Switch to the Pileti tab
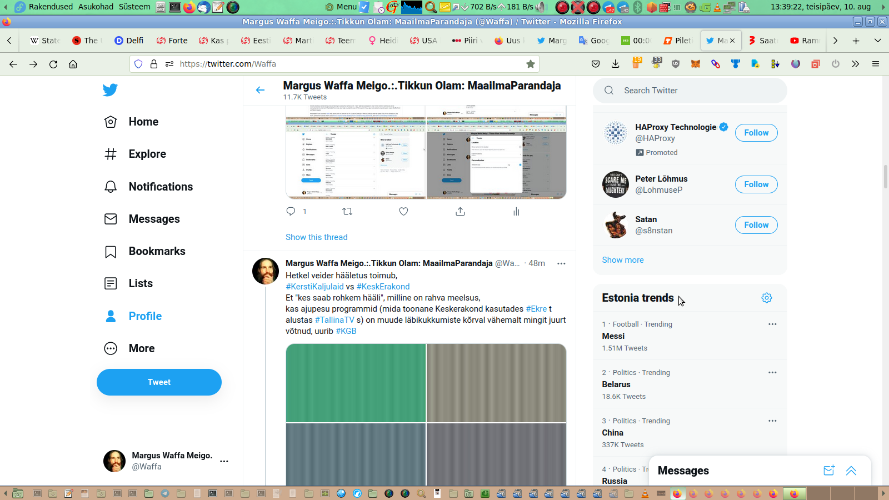889x500 pixels. (x=678, y=41)
